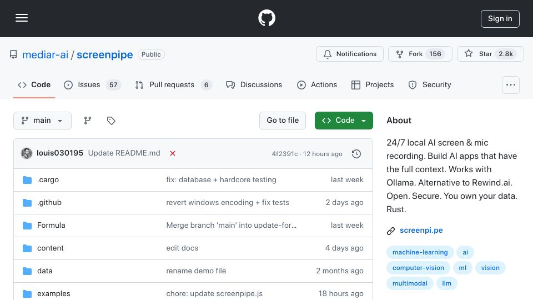The image size is (533, 300).
Task: Open louis030195 user profile link
Action: [60, 153]
